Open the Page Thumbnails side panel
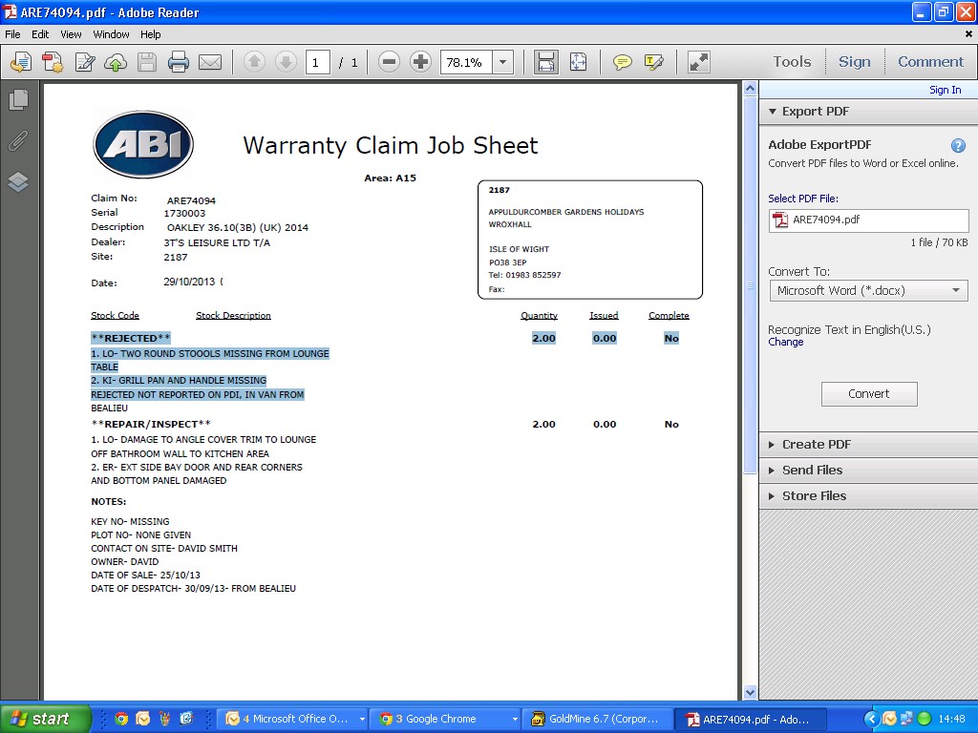This screenshot has height=733, width=978. click(18, 99)
